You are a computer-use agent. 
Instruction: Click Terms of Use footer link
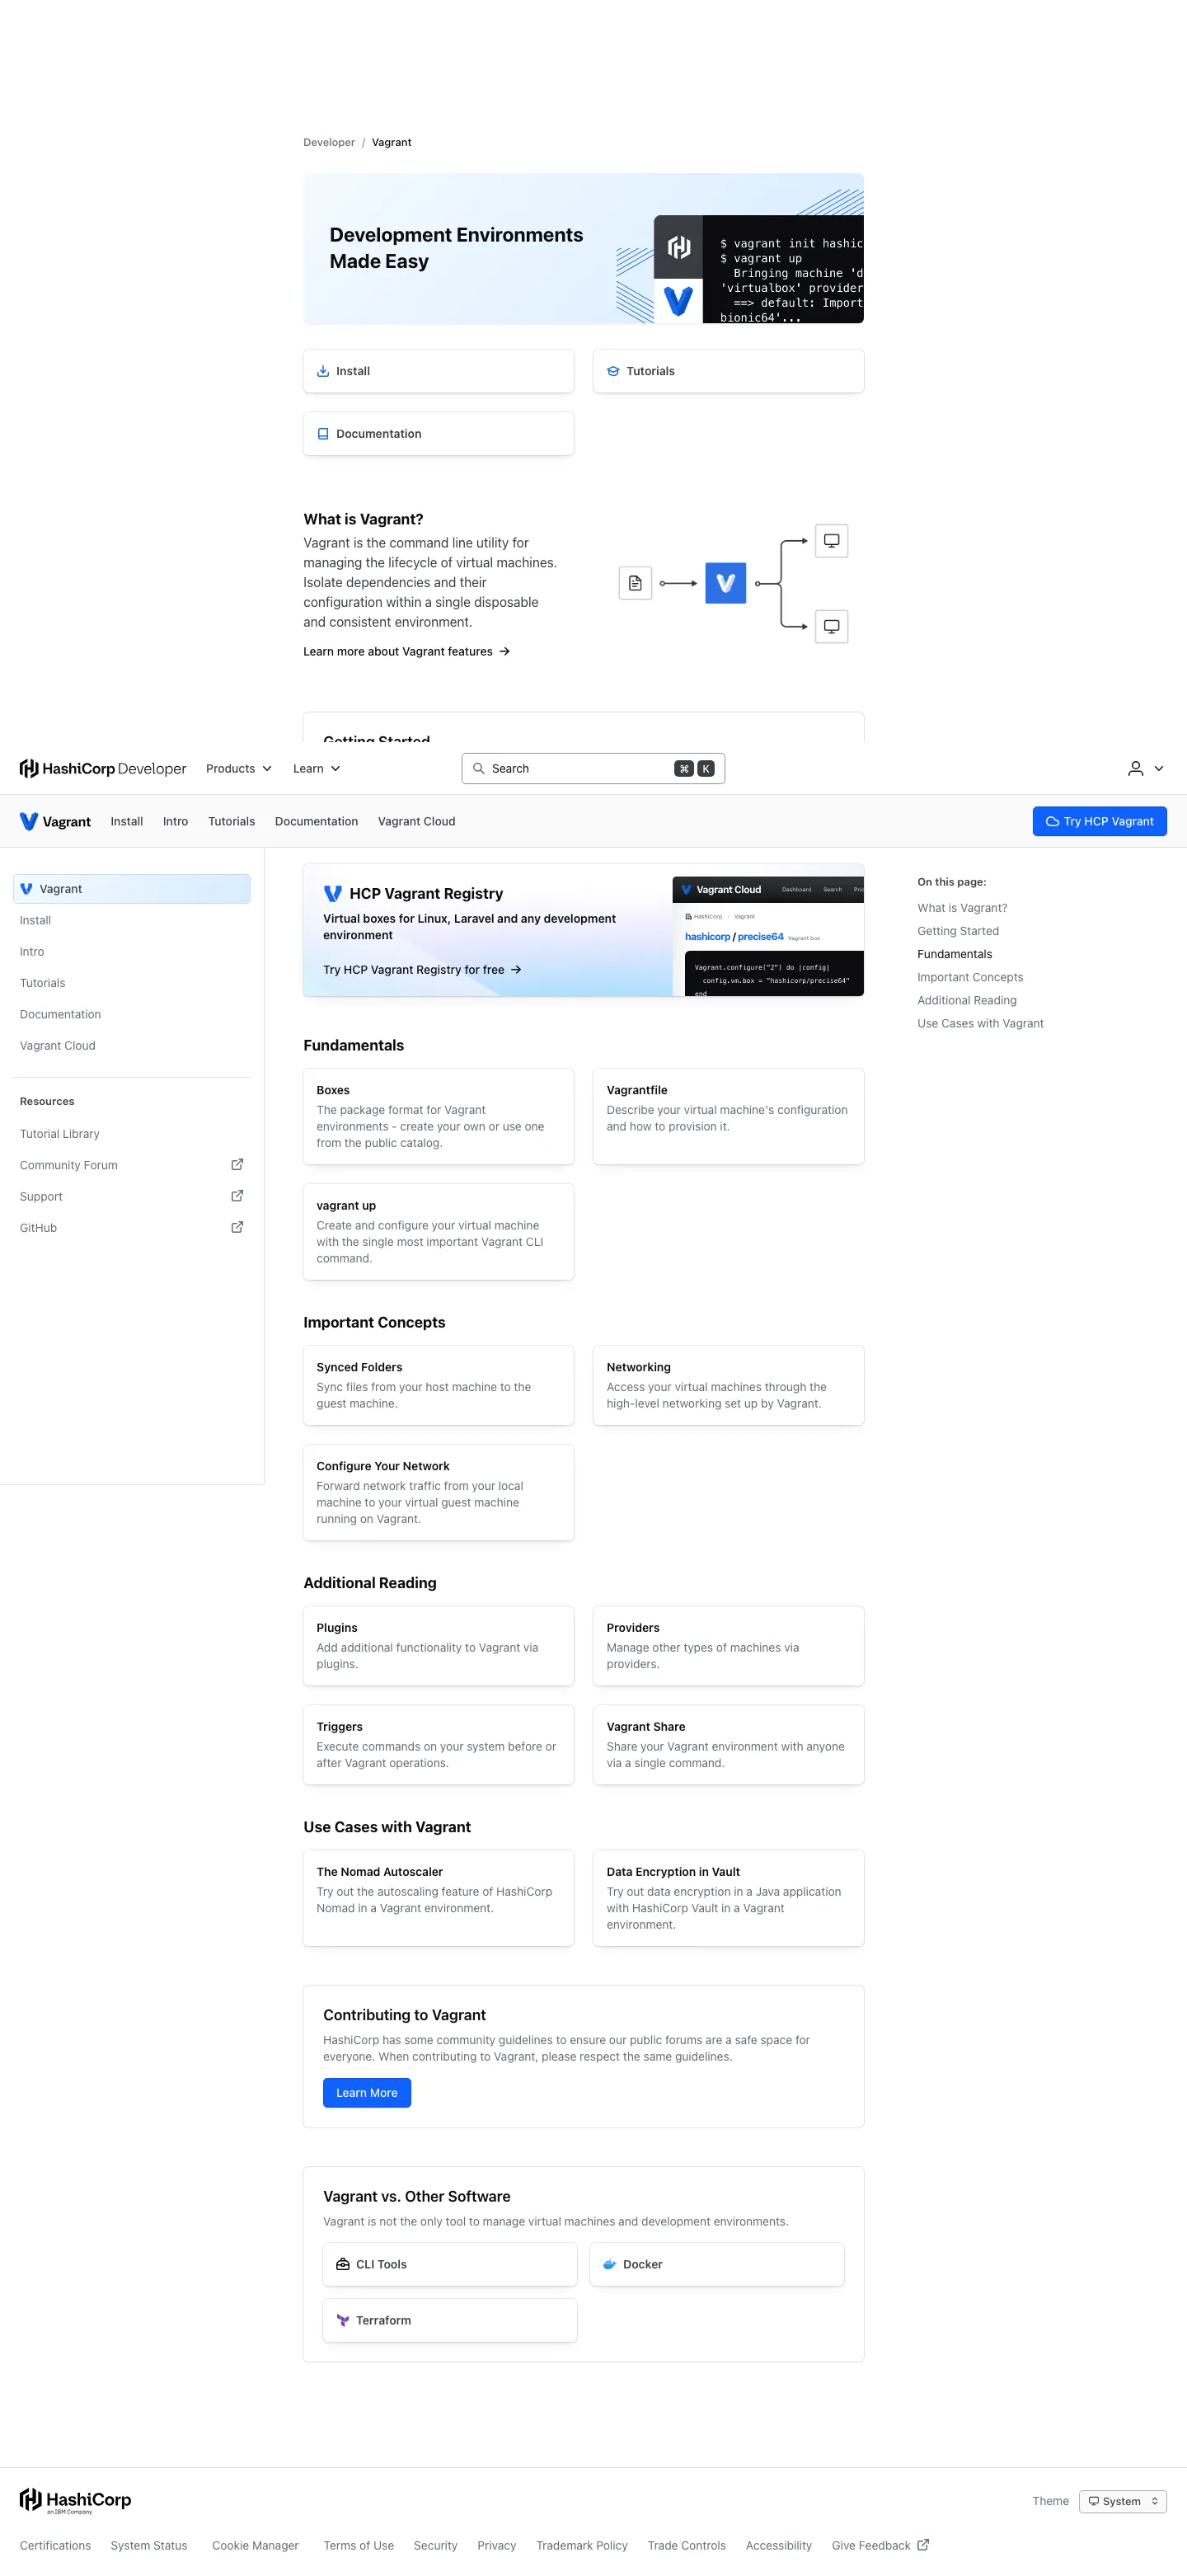pyautogui.click(x=358, y=2545)
